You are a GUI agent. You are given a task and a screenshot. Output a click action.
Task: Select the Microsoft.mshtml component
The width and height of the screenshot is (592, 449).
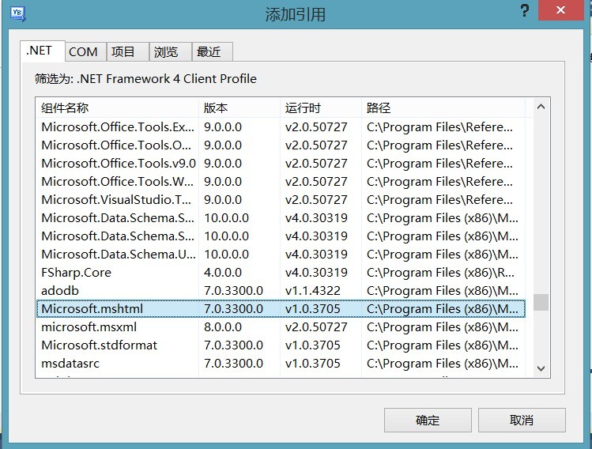click(x=281, y=309)
